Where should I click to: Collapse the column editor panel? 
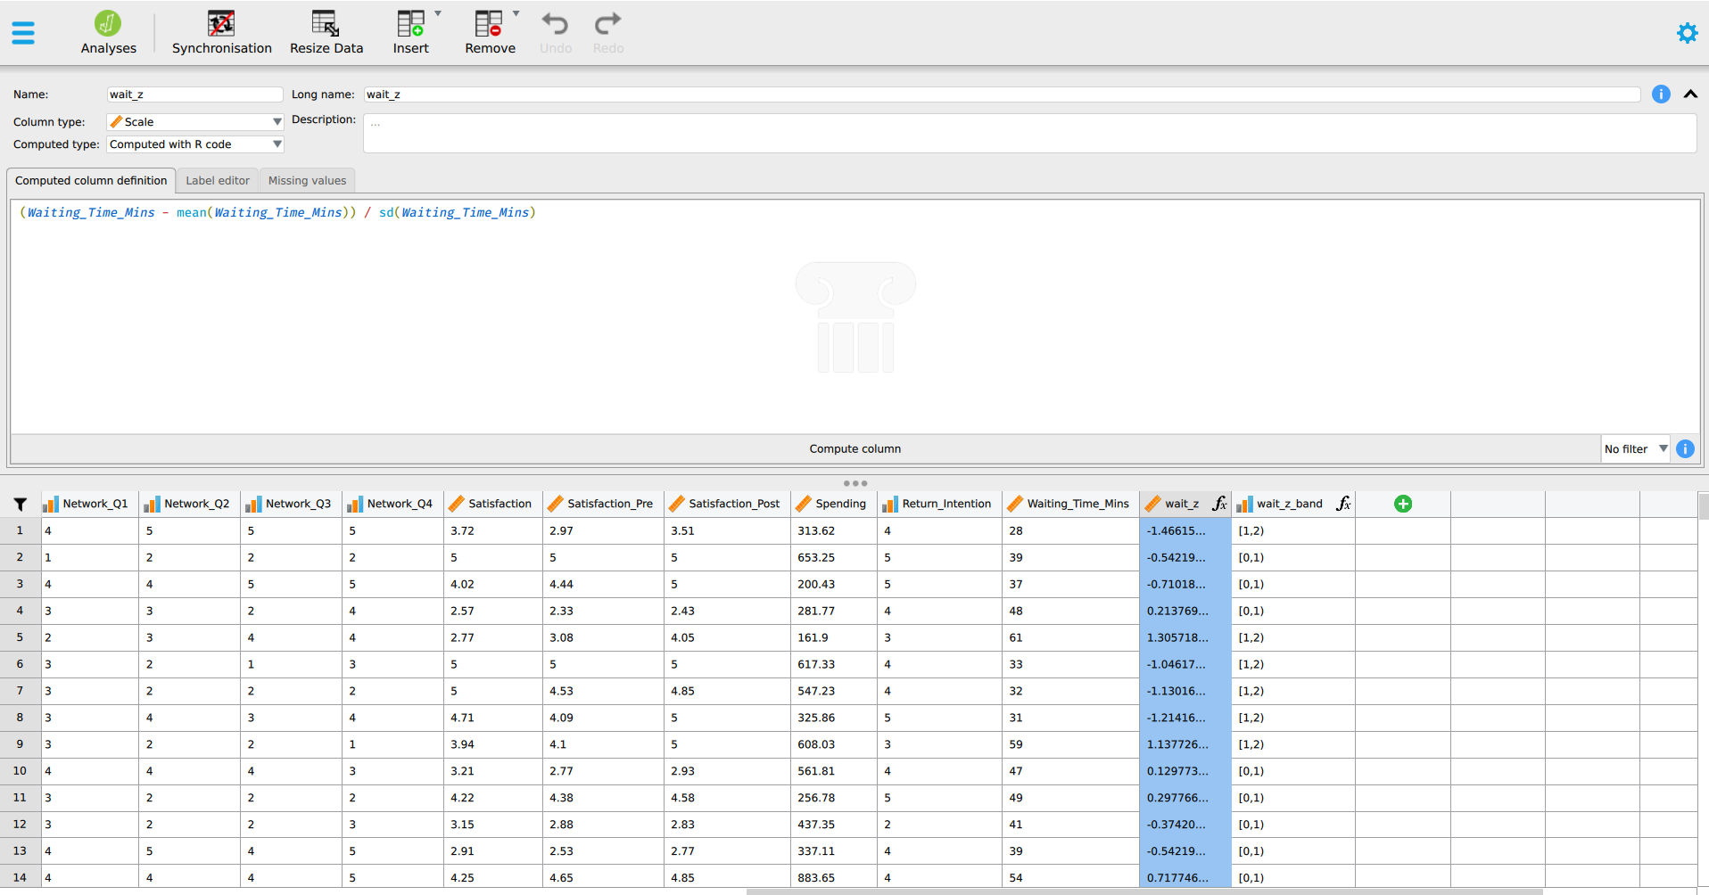tap(1690, 94)
